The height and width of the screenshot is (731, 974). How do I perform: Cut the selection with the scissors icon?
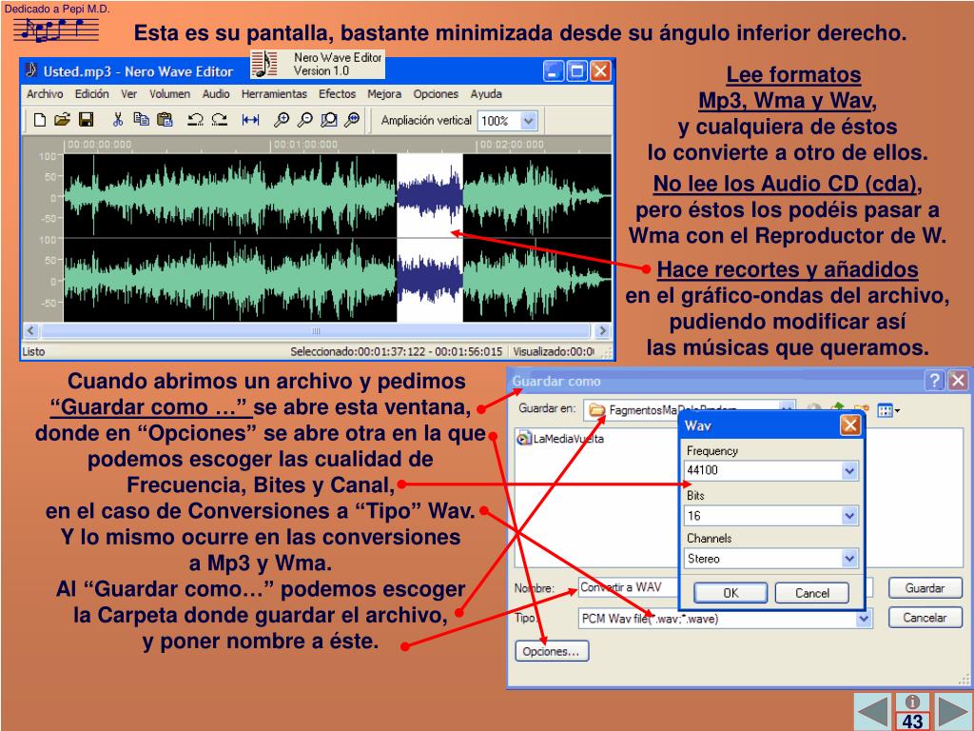click(117, 120)
